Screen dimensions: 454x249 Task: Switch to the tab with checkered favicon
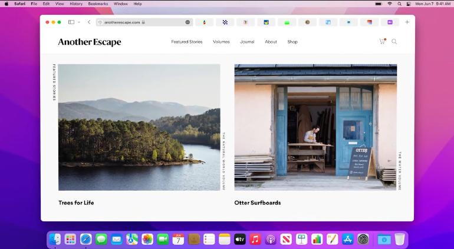[225, 22]
